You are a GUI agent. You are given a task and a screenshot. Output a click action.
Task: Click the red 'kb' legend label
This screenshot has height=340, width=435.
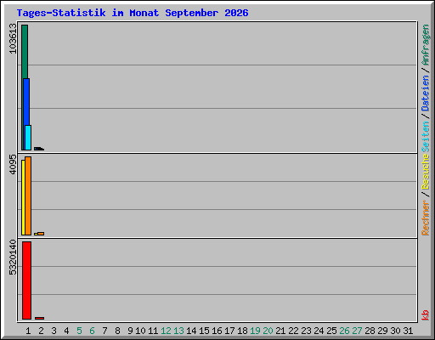click(426, 315)
